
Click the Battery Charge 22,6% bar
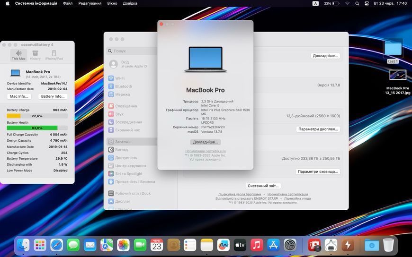[x=37, y=116]
